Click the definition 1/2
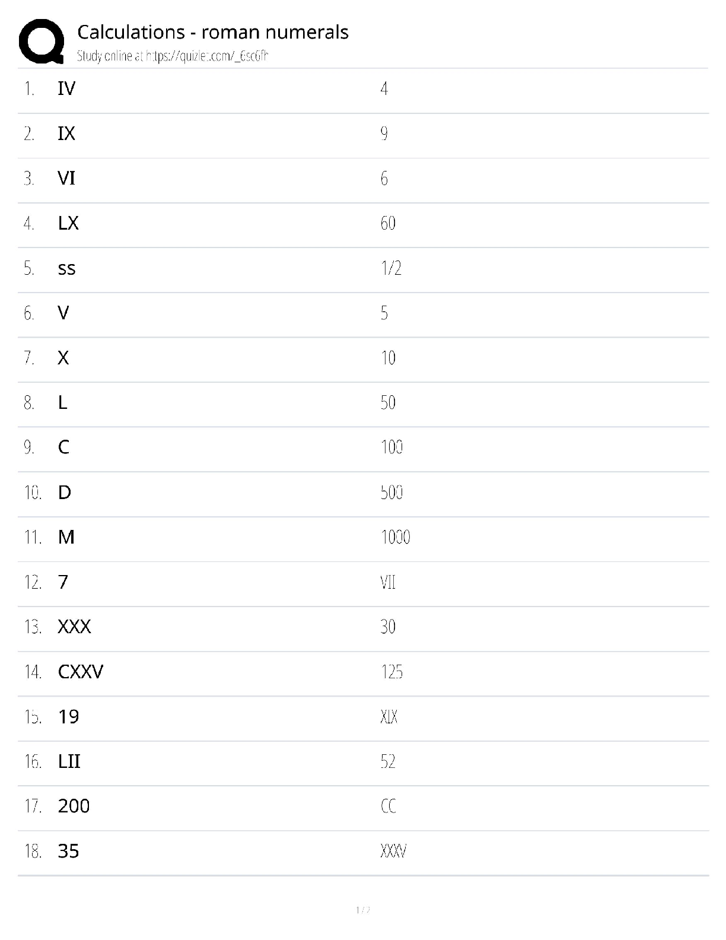The image size is (726, 940). (x=391, y=268)
